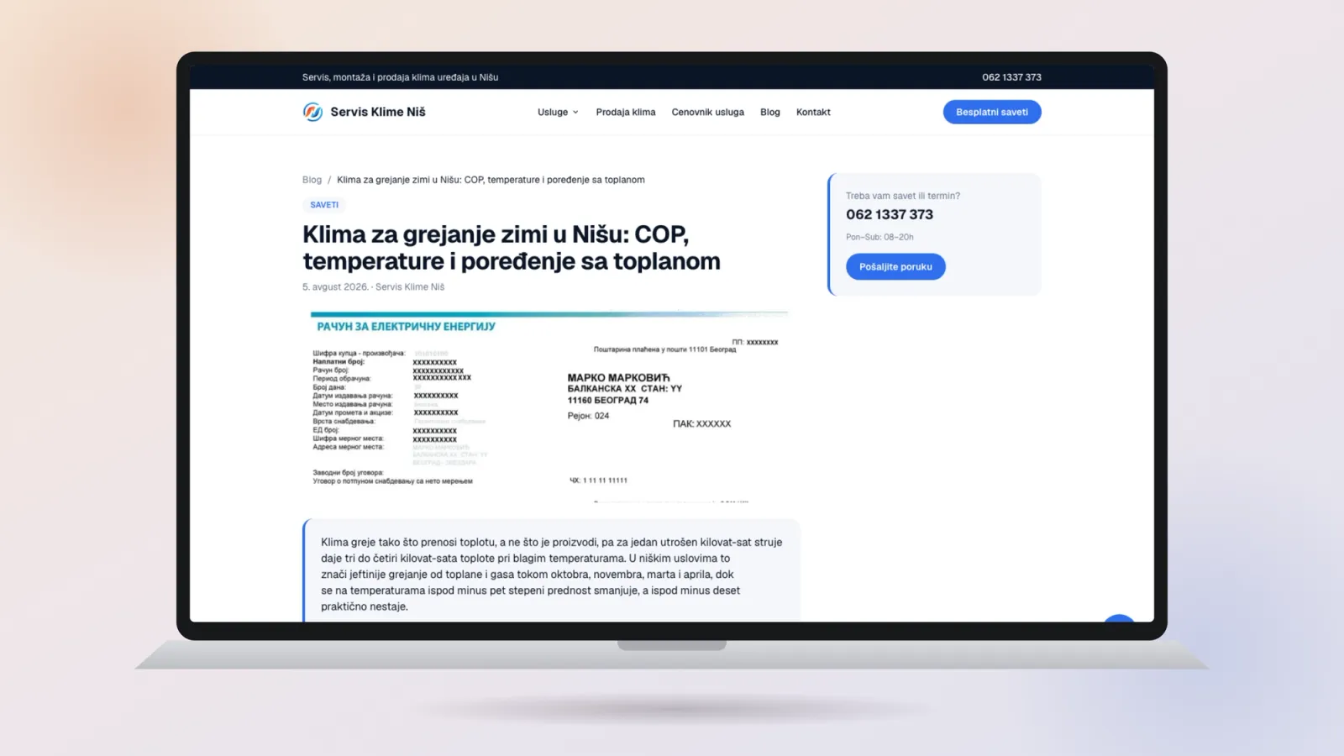Click the Besplatni saveti button

[x=992, y=112]
